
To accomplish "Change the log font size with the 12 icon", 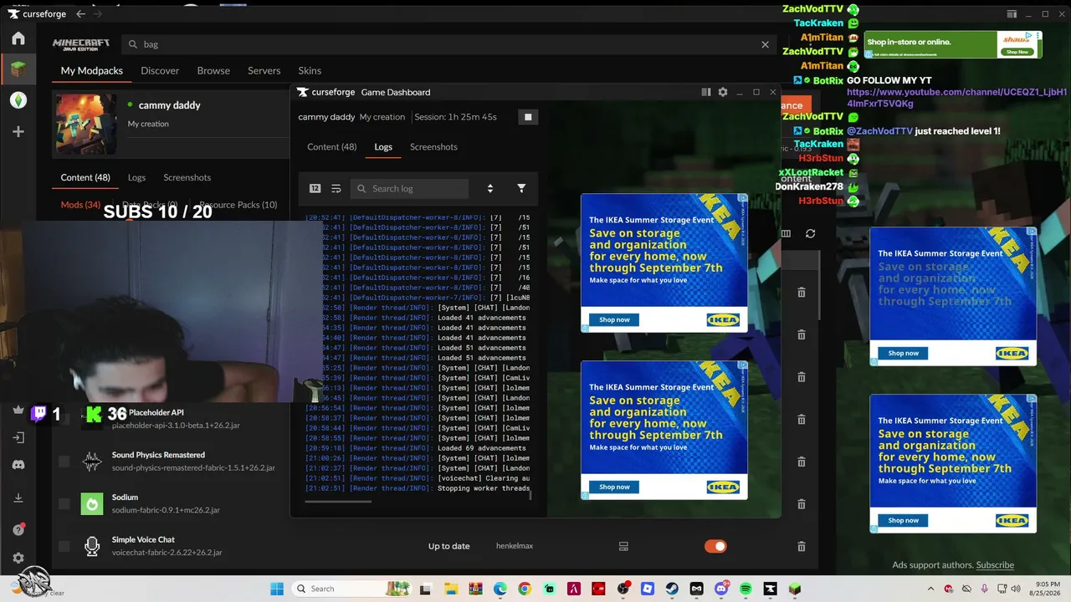I will pyautogui.click(x=315, y=188).
